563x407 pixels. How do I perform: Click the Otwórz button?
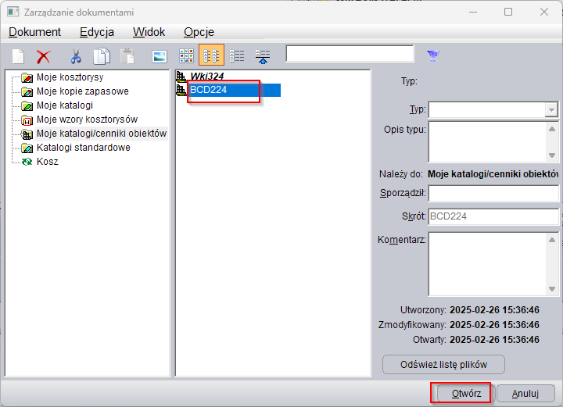pos(466,394)
